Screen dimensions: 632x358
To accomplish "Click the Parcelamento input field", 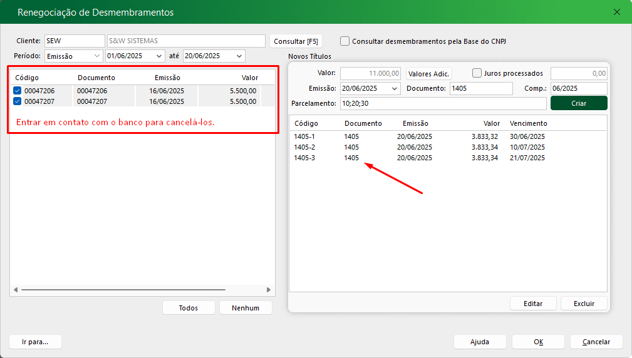I will click(442, 103).
